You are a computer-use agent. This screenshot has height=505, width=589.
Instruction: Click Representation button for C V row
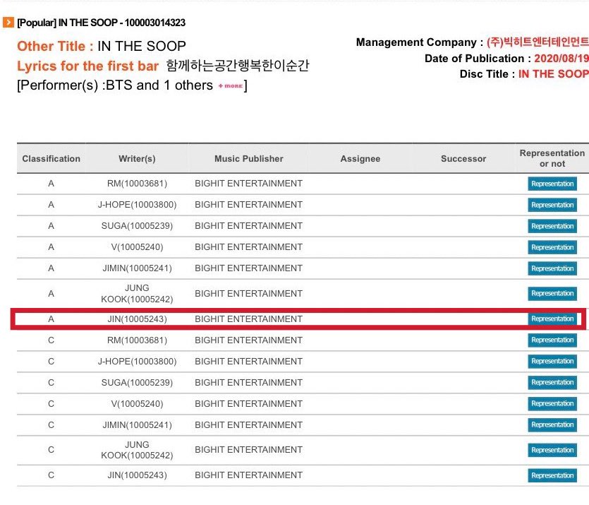[552, 403]
